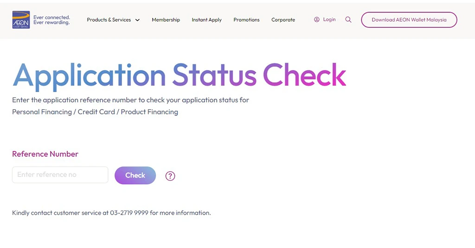Click the Reference Number label
Image resolution: width=475 pixels, height=248 pixels.
click(x=45, y=154)
